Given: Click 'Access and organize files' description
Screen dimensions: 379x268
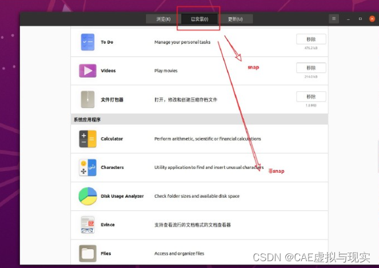Looking at the screenshot, I should point(179,253).
